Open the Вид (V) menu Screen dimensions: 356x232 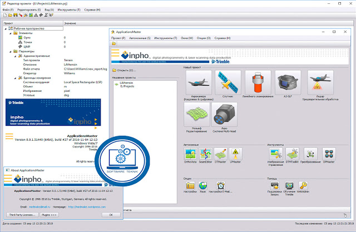point(50,10)
